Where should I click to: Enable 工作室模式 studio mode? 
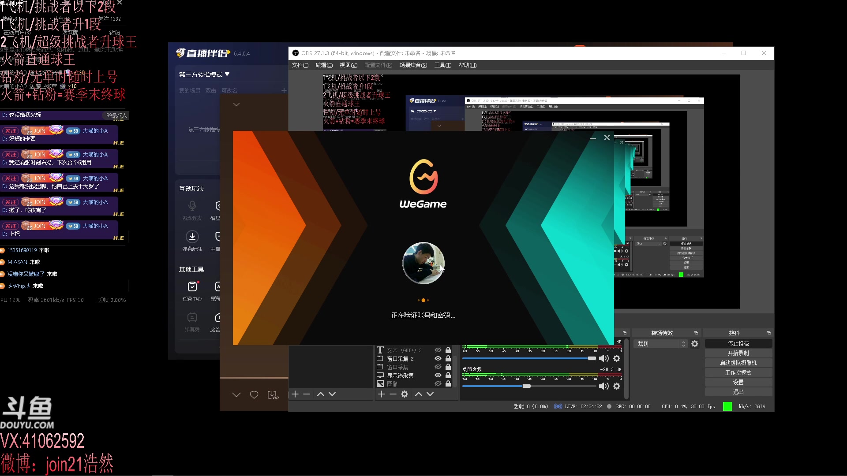pyautogui.click(x=738, y=372)
